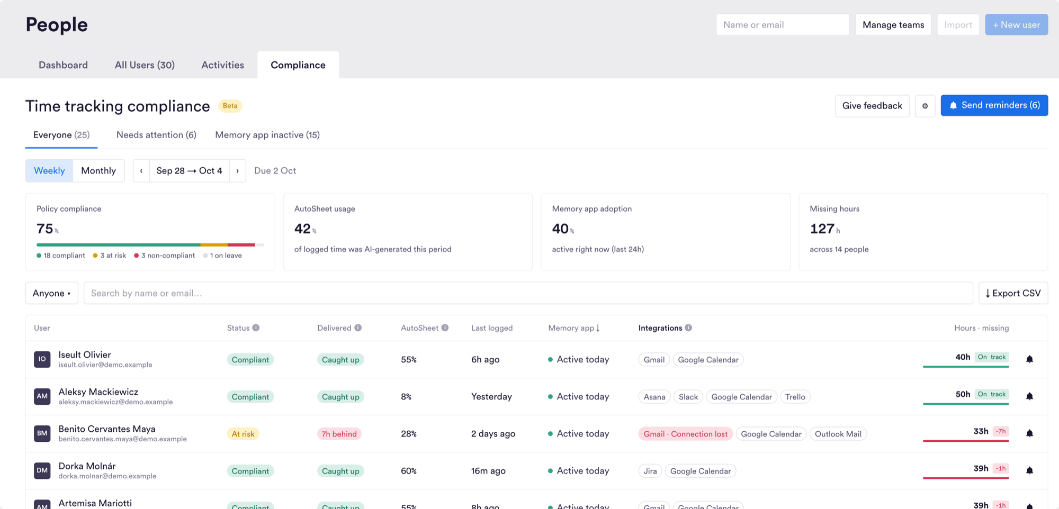Open compliance settings gear icon
1059x509 pixels.
pyautogui.click(x=925, y=106)
